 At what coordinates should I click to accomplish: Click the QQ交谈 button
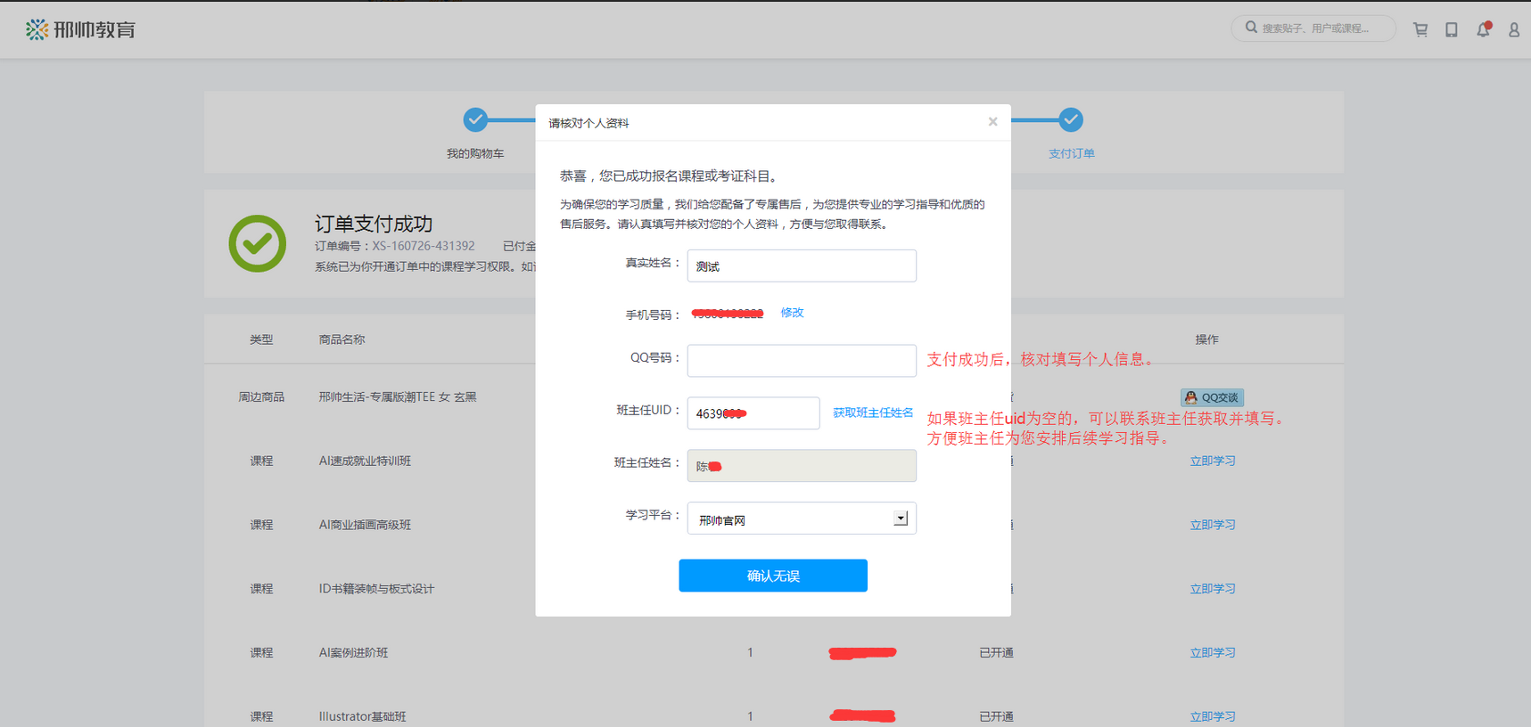tap(1212, 397)
